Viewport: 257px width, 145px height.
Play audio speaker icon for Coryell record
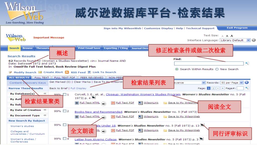[104, 104]
